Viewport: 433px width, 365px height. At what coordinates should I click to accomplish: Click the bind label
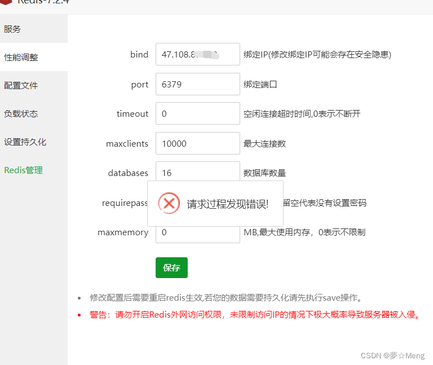pos(139,54)
